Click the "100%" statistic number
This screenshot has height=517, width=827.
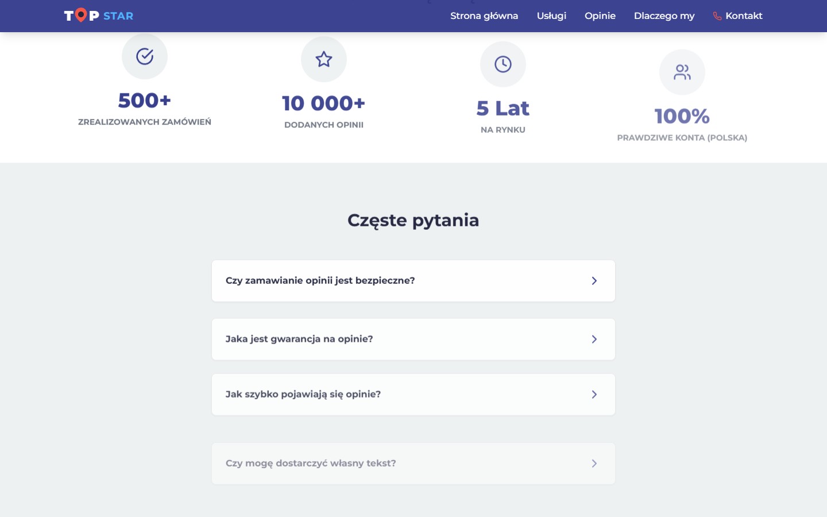coord(682,117)
